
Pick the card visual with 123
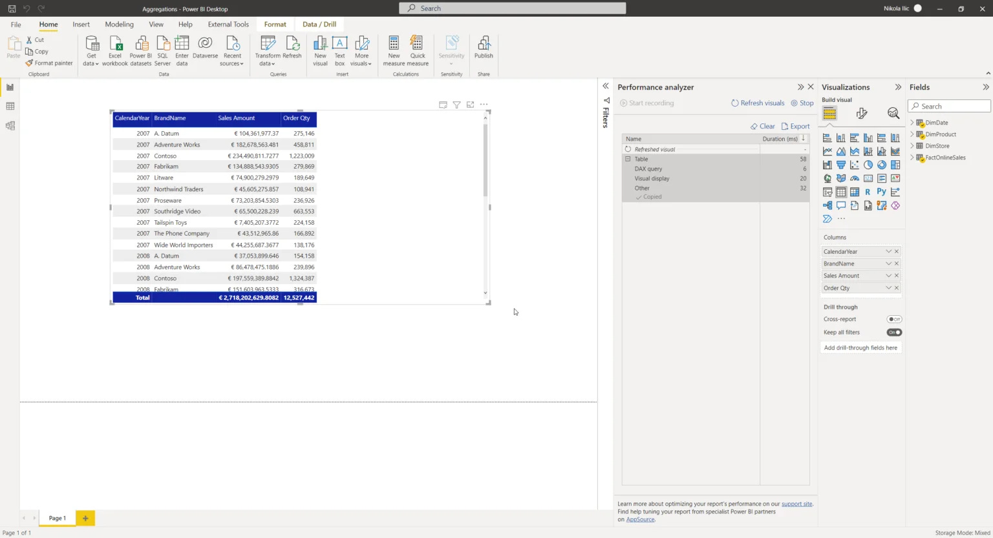(x=868, y=178)
